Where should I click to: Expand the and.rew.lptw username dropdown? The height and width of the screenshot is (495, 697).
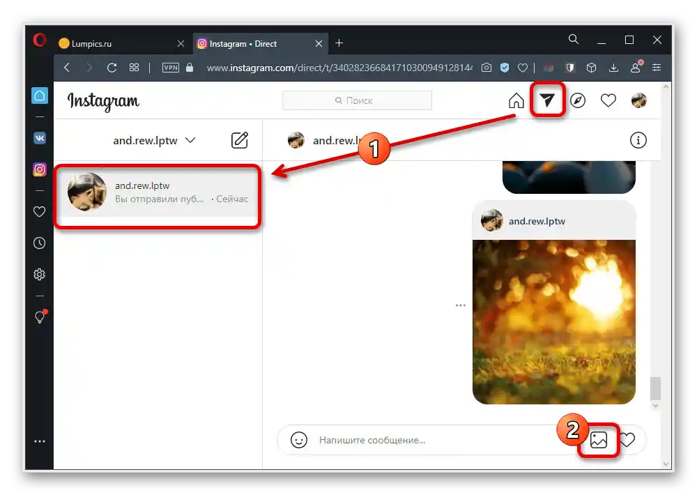[191, 139]
